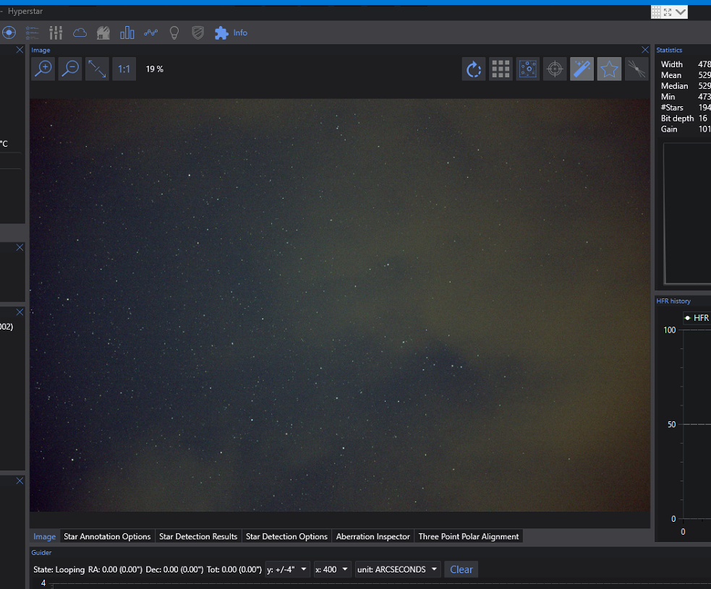The height and width of the screenshot is (589, 711).
Task: Open the flat wizard lightbulb icon
Action: click(x=174, y=33)
